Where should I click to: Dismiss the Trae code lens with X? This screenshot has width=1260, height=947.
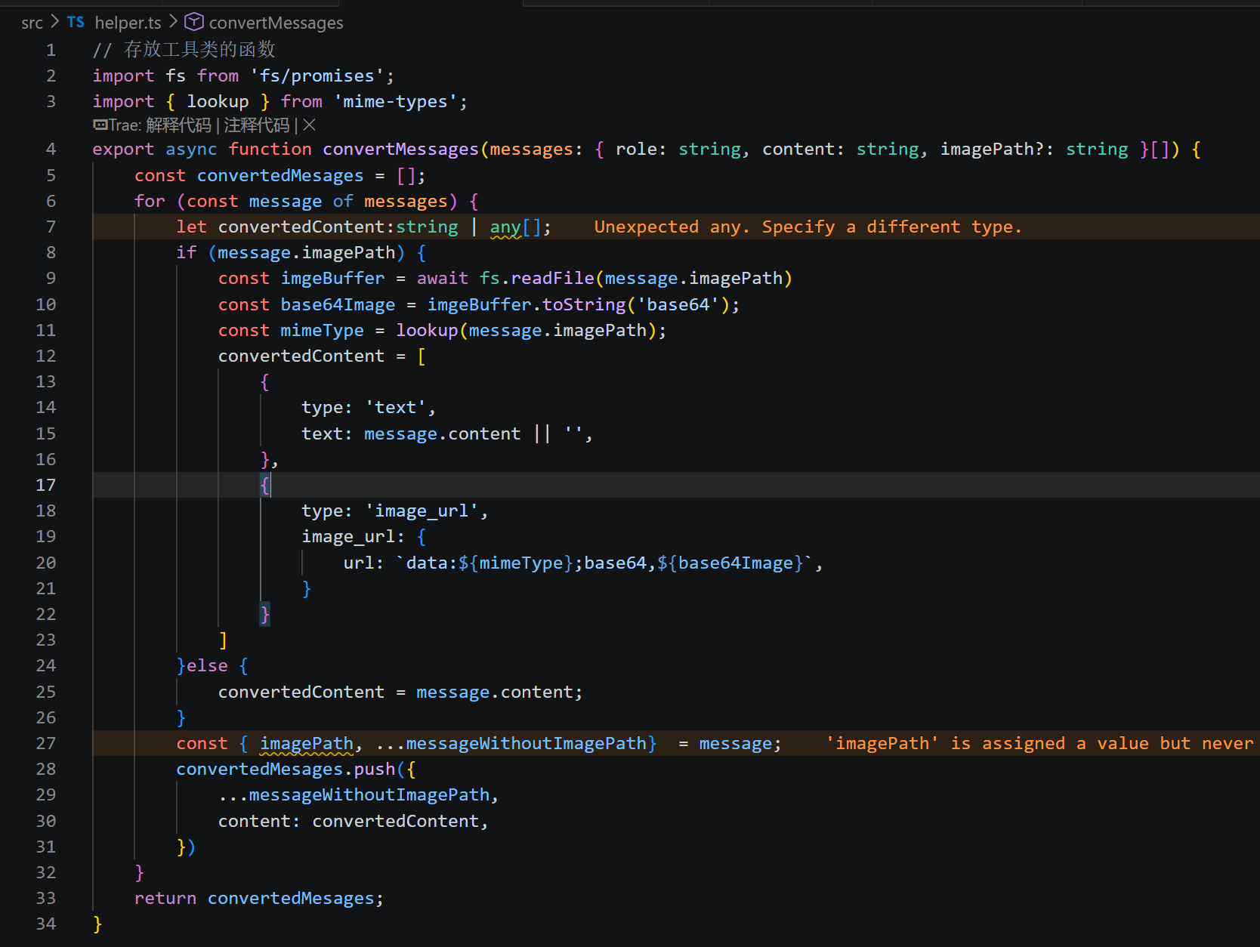[309, 125]
